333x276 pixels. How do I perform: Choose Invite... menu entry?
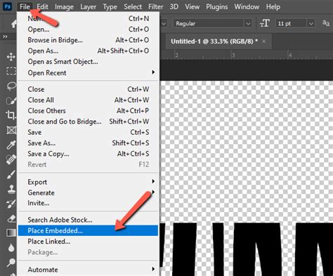pos(89,203)
